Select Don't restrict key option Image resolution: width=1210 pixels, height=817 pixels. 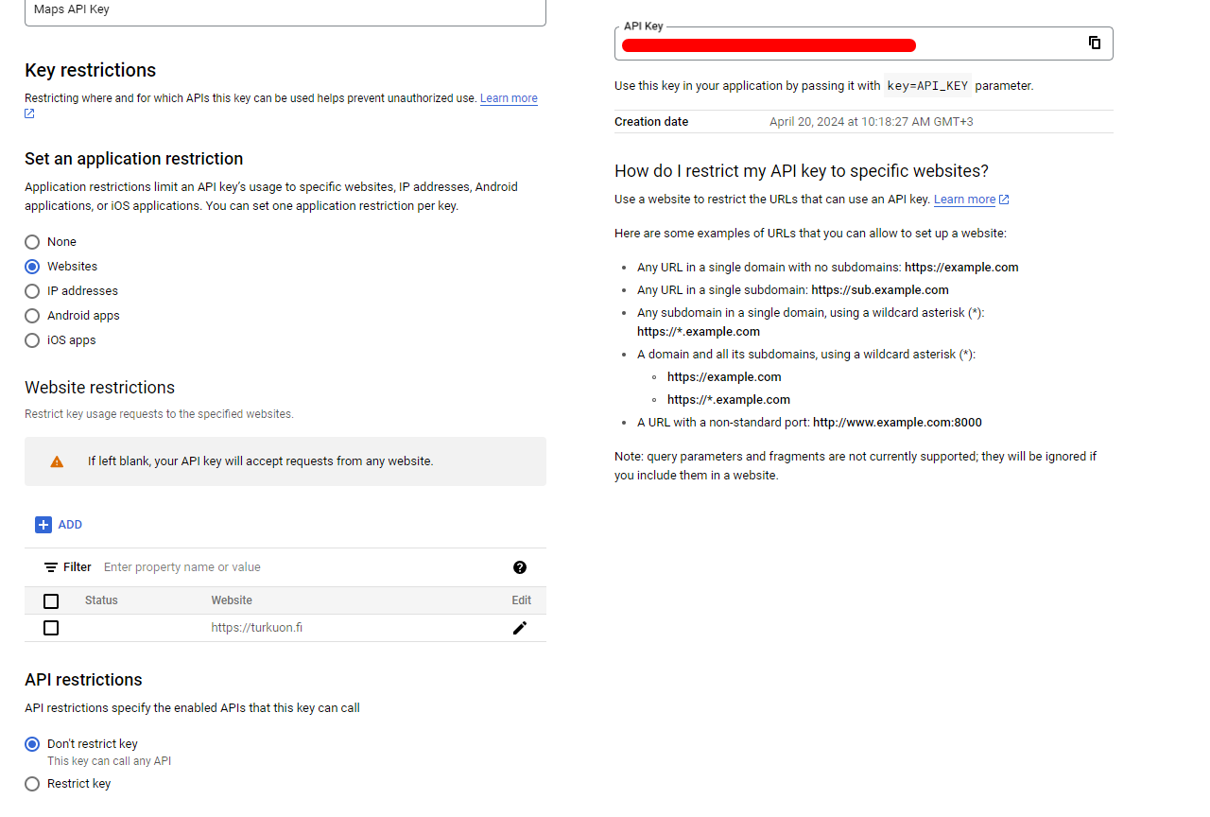click(32, 744)
